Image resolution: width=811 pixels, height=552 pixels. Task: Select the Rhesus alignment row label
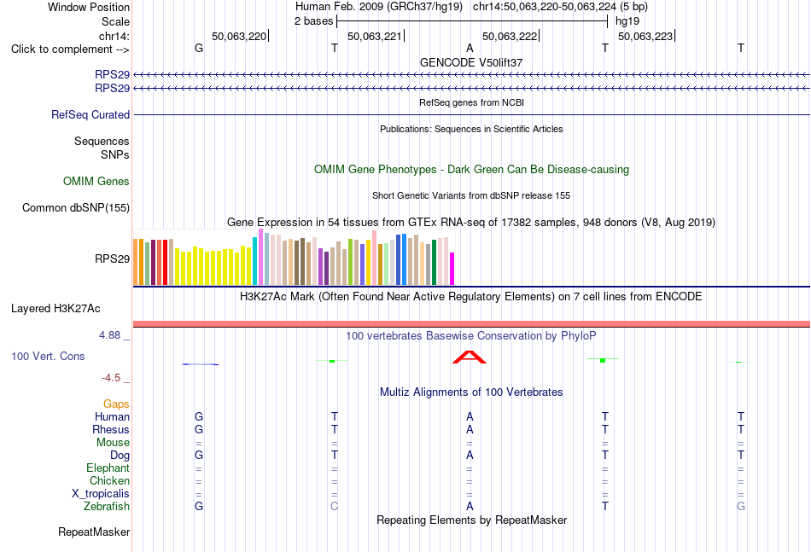111,429
